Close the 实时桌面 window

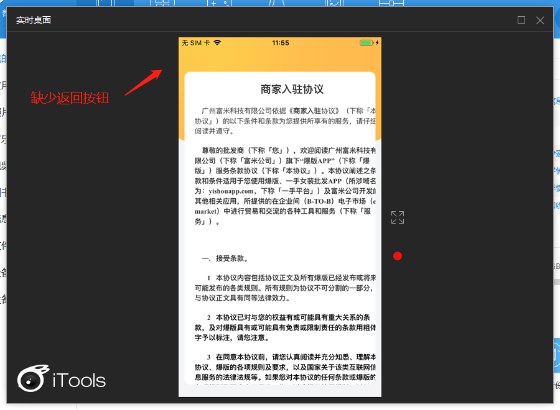[540, 20]
